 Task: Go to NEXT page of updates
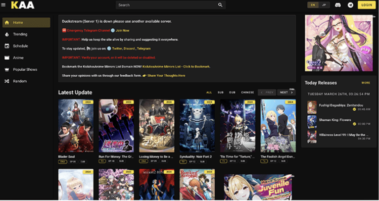(286, 92)
